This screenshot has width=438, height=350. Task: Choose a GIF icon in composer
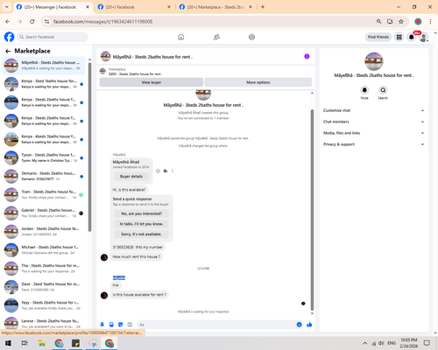pyautogui.click(x=130, y=325)
